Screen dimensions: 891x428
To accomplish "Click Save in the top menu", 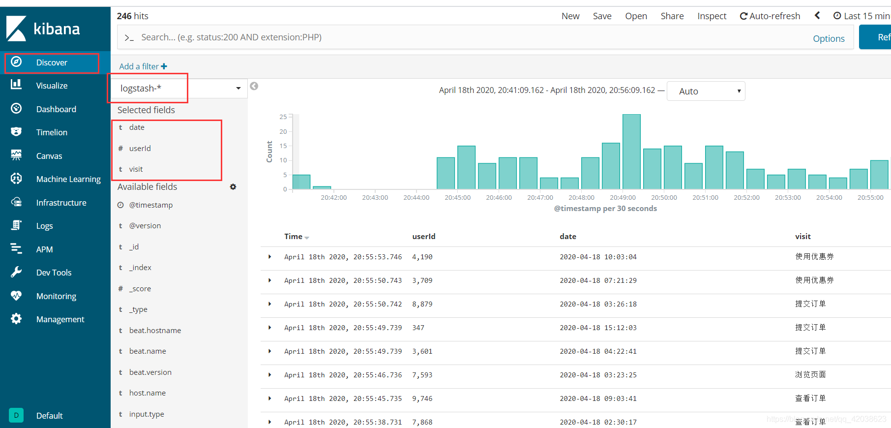I will [x=602, y=16].
